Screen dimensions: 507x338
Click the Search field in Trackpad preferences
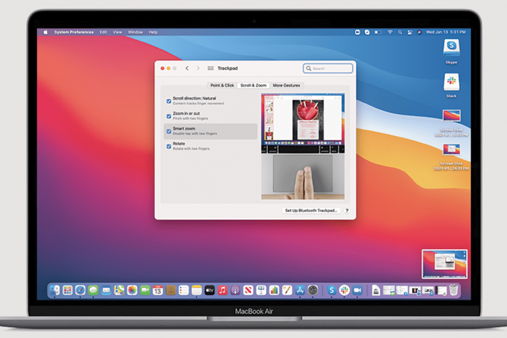click(x=328, y=68)
